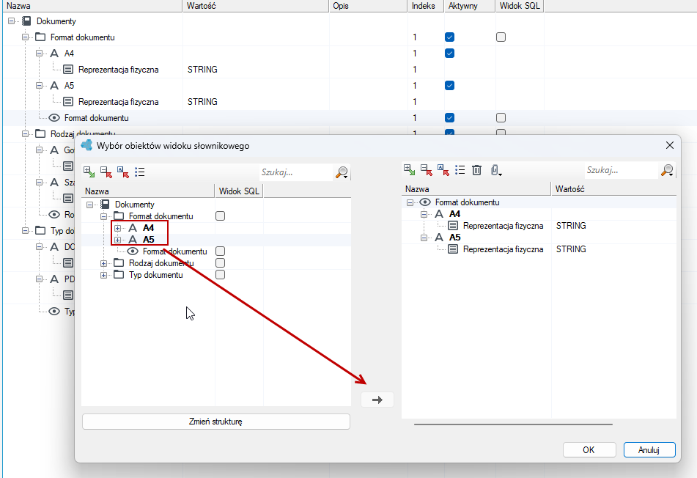Click the OK button
Image resolution: width=697 pixels, height=478 pixels.
pos(589,449)
